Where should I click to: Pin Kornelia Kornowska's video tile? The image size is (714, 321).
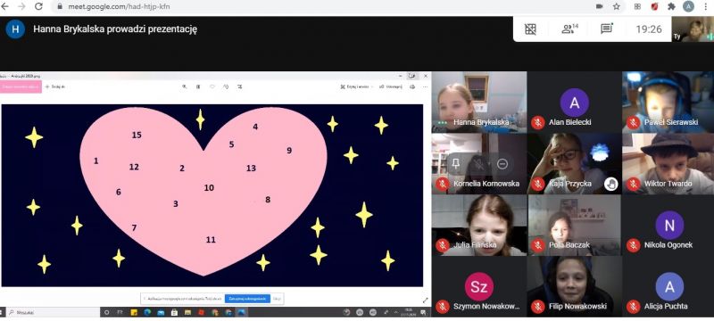pos(456,164)
